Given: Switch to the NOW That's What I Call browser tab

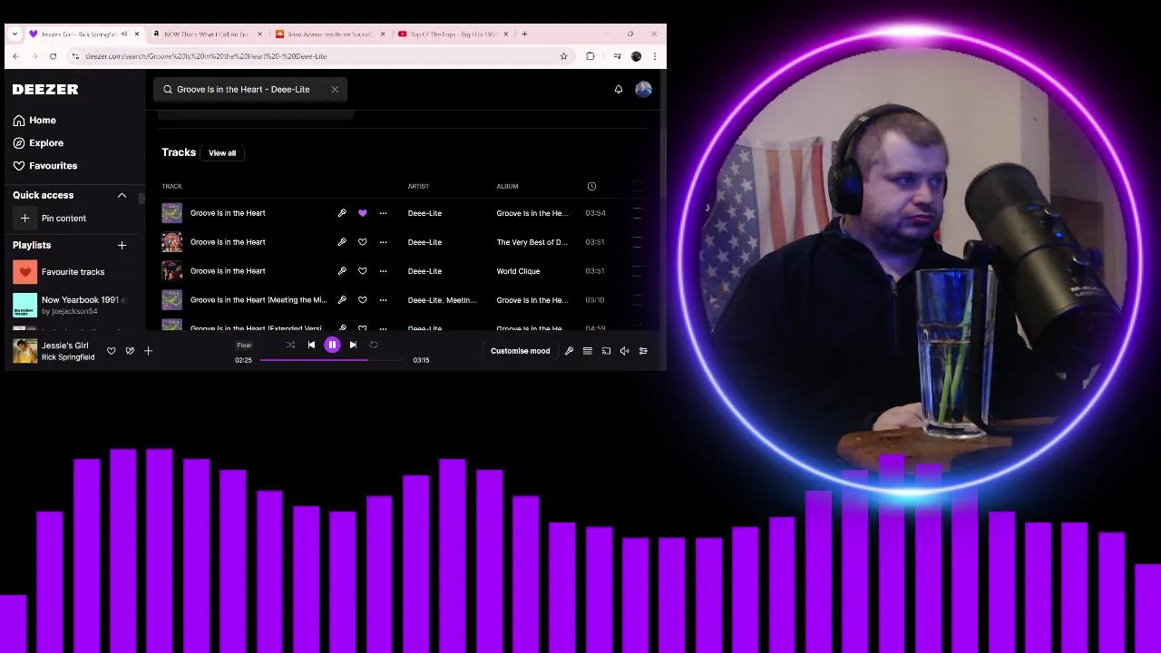Looking at the screenshot, I should coord(207,34).
